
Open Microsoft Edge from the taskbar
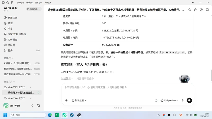[50, 115]
